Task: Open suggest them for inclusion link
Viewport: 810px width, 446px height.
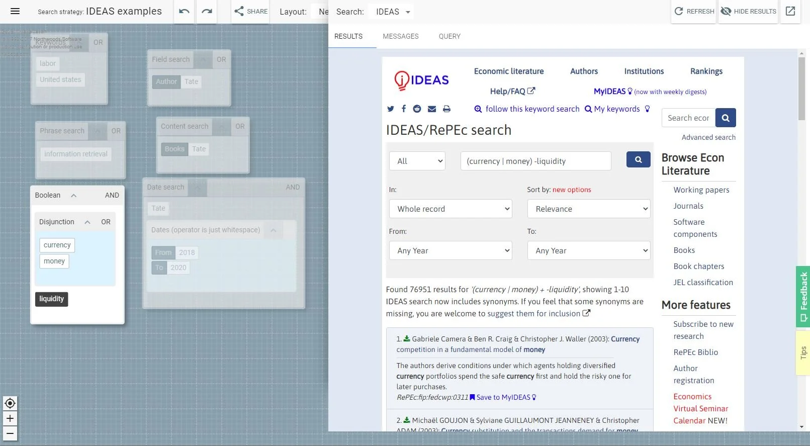Action: coord(539,313)
